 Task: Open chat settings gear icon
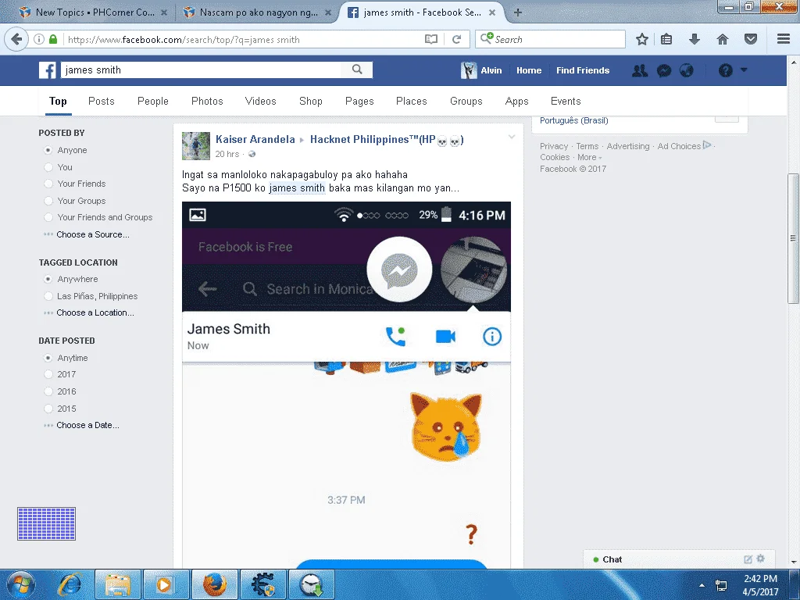(761, 559)
